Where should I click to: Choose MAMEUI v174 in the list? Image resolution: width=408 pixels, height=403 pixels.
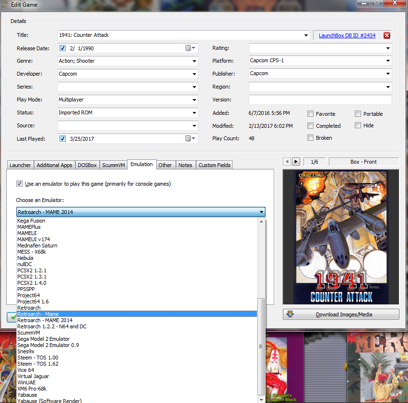coord(137,239)
